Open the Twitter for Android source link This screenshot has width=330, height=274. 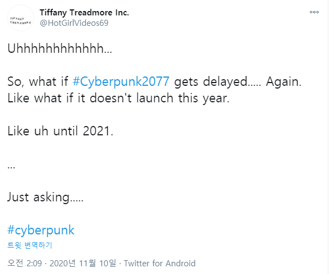coord(159,264)
